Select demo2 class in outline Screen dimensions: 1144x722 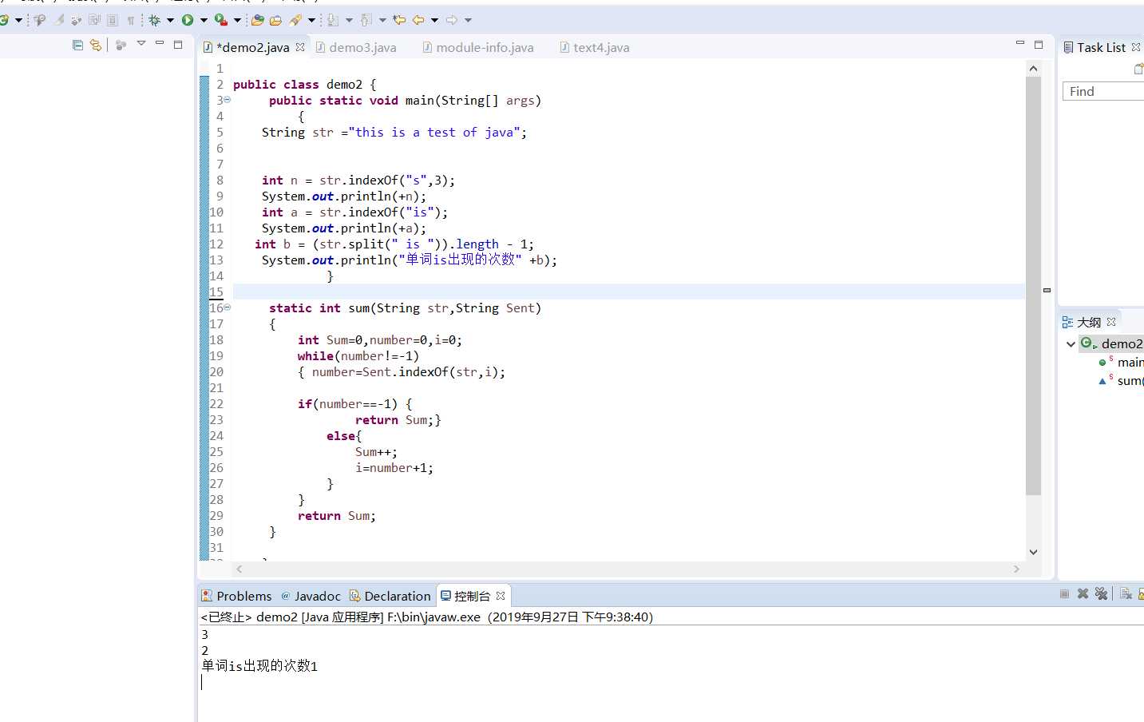(1112, 343)
